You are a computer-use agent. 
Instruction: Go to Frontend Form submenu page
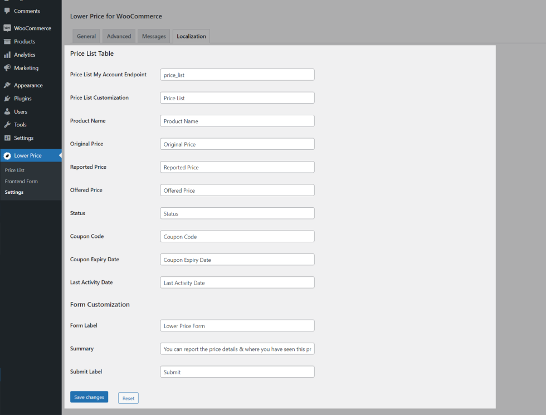[21, 182]
